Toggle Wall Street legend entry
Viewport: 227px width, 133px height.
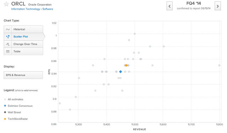12,112
